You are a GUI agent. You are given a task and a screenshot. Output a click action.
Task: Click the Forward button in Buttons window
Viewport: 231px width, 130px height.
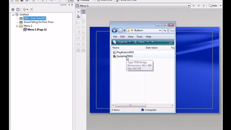pos(120,30)
